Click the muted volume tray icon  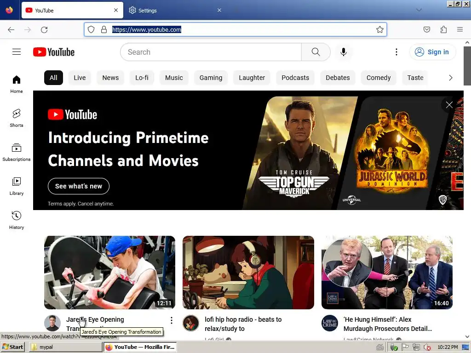pyautogui.click(x=427, y=347)
